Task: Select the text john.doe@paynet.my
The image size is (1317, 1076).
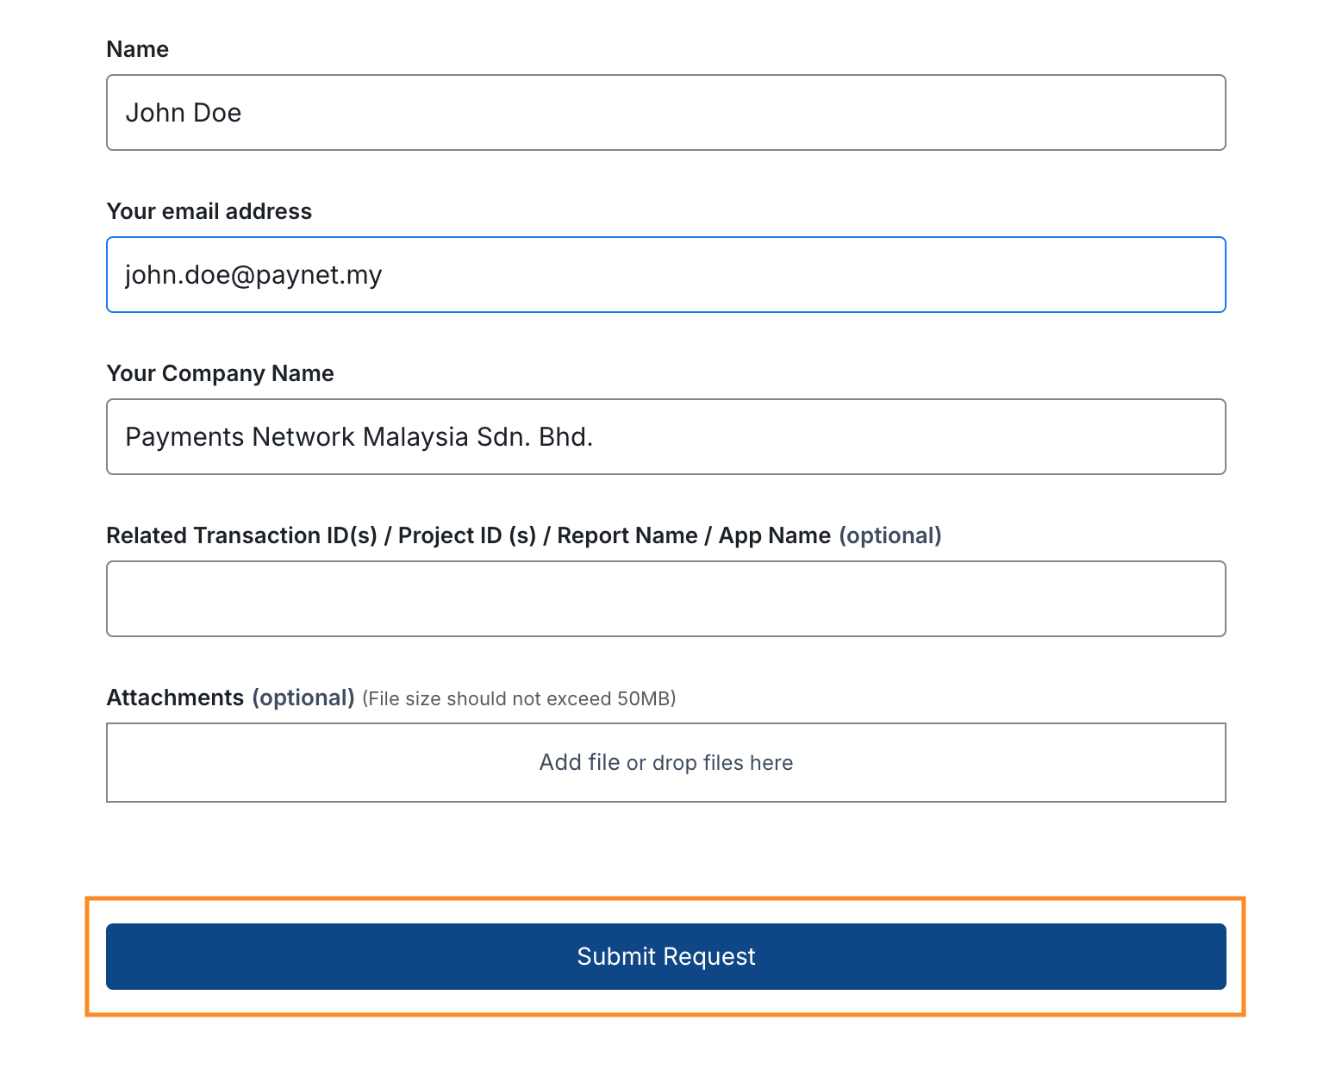Action: pos(253,274)
